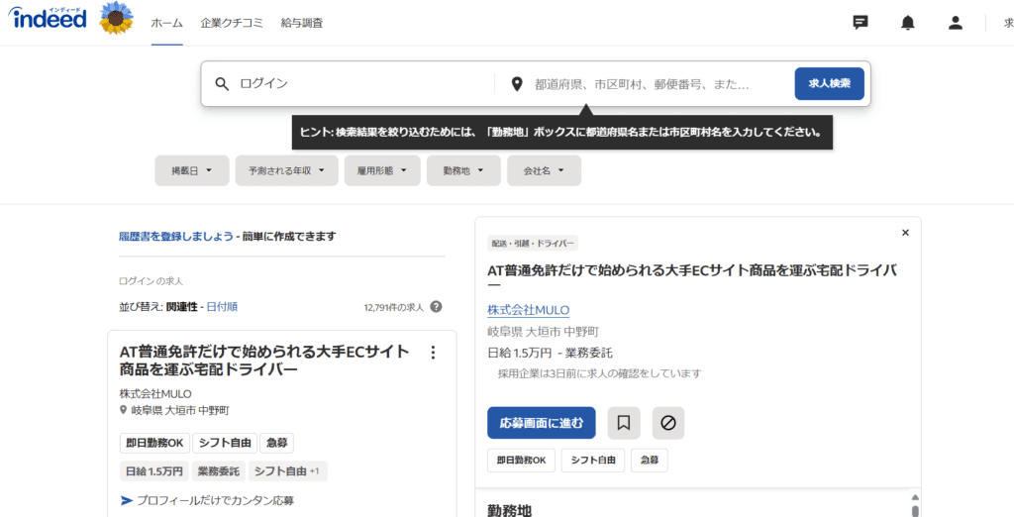Expand the 会社名 filter dropdown

click(544, 170)
